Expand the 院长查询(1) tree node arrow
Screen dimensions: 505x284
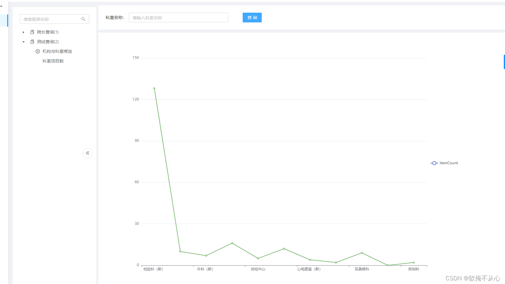(24, 32)
